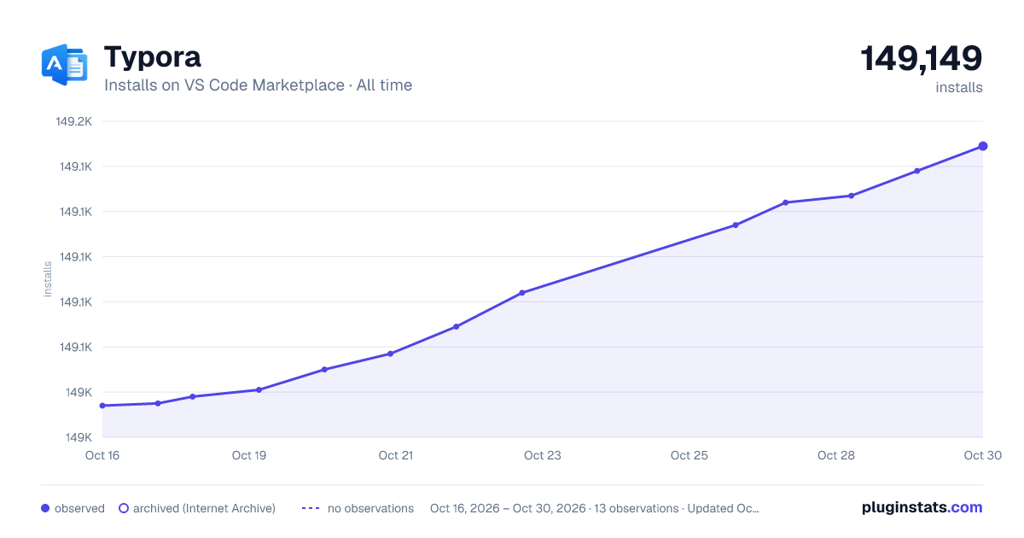The height and width of the screenshot is (538, 1024).
Task: Click the Oct 19 x-axis label
Action: (x=249, y=455)
